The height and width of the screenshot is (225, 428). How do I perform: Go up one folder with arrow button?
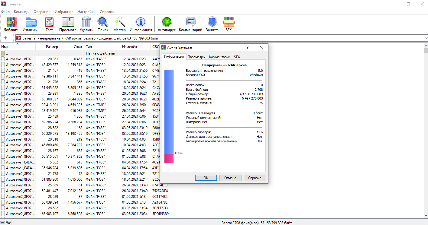pyautogui.click(x=5, y=38)
